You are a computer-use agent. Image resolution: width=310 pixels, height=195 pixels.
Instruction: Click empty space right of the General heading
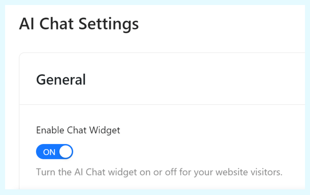[x=192, y=80]
